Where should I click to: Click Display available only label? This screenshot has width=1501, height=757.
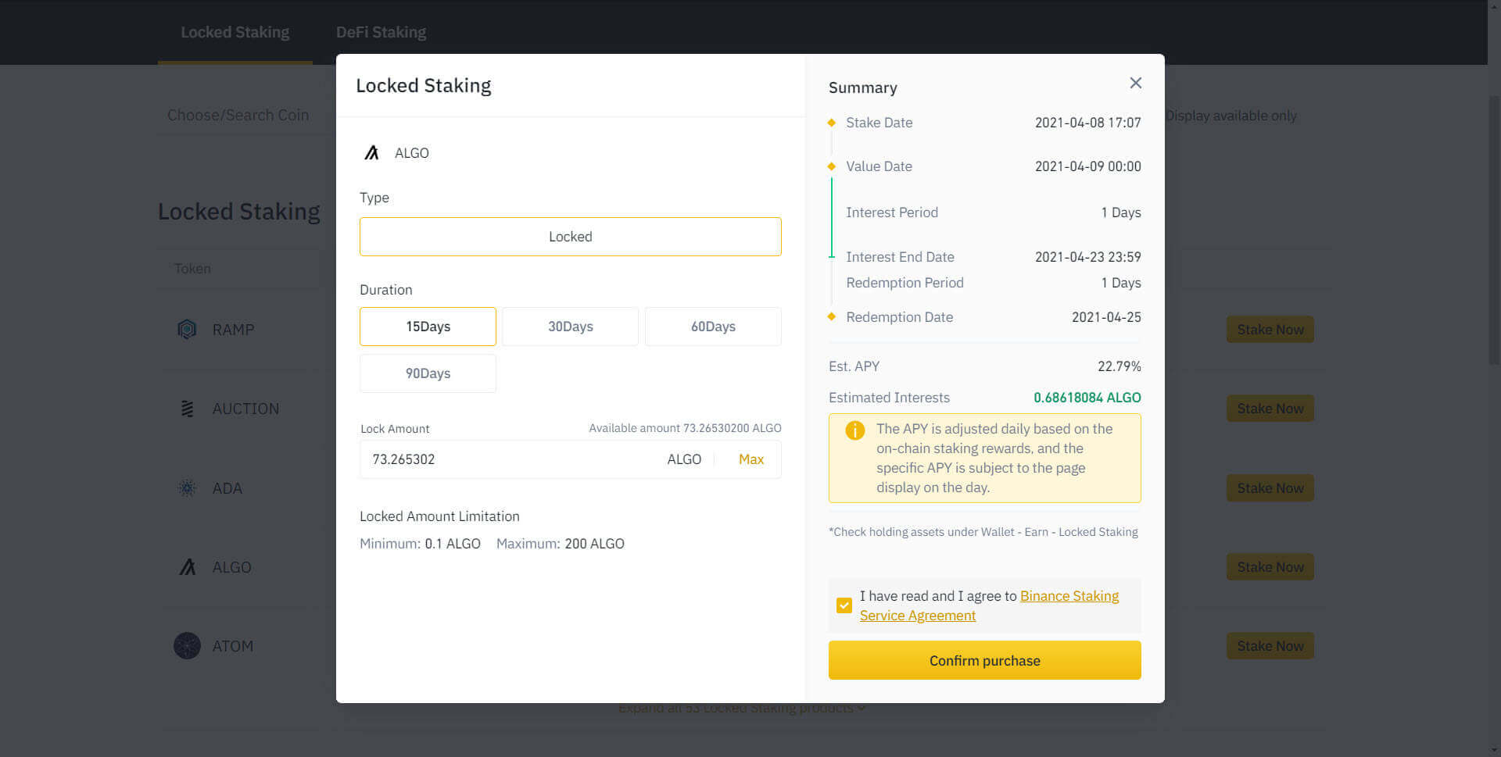tap(1231, 116)
